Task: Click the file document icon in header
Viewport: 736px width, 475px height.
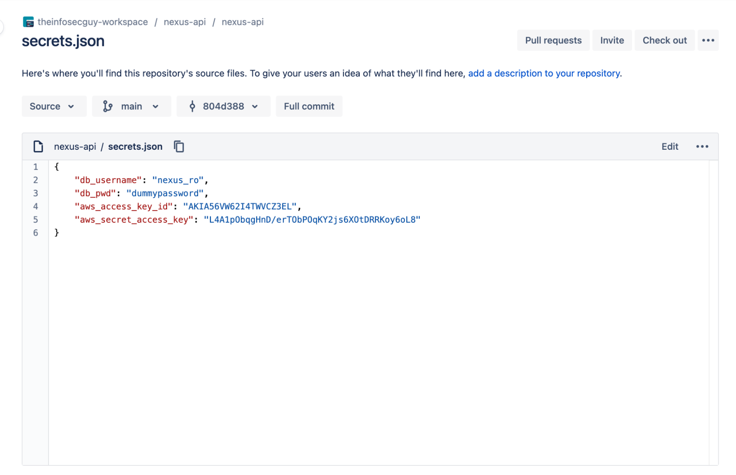Action: (x=38, y=146)
